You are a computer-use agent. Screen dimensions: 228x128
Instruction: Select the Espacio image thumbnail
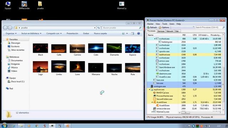133,48
